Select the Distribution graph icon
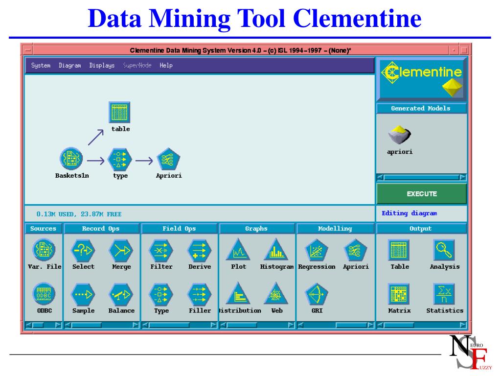This screenshot has width=501, height=376. point(238,294)
